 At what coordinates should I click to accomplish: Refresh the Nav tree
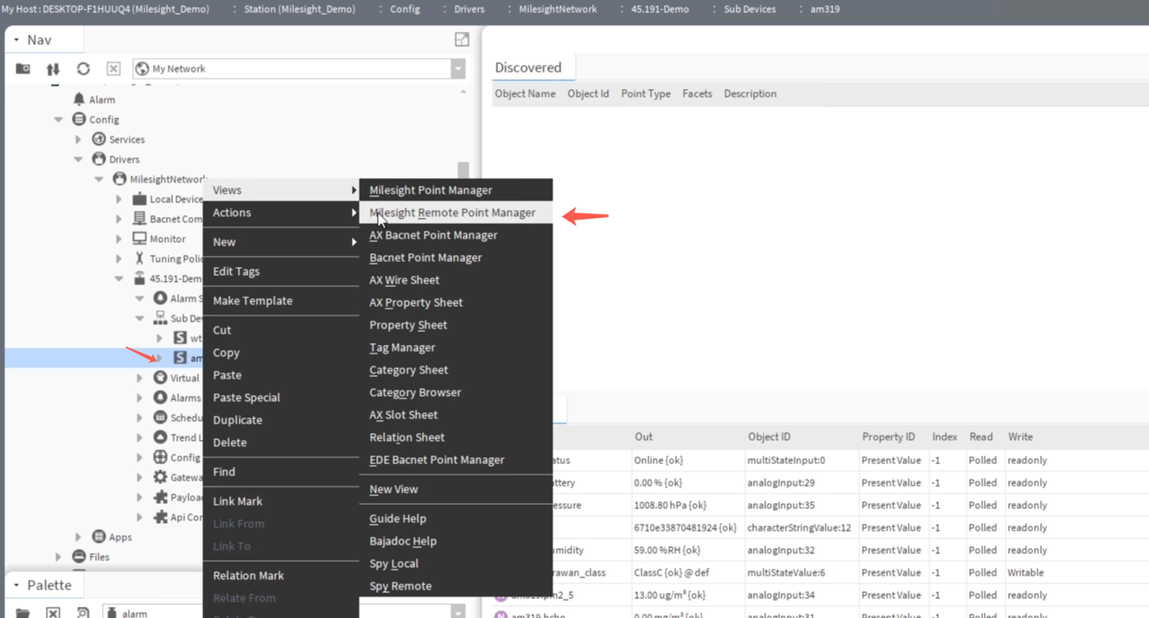coord(83,68)
